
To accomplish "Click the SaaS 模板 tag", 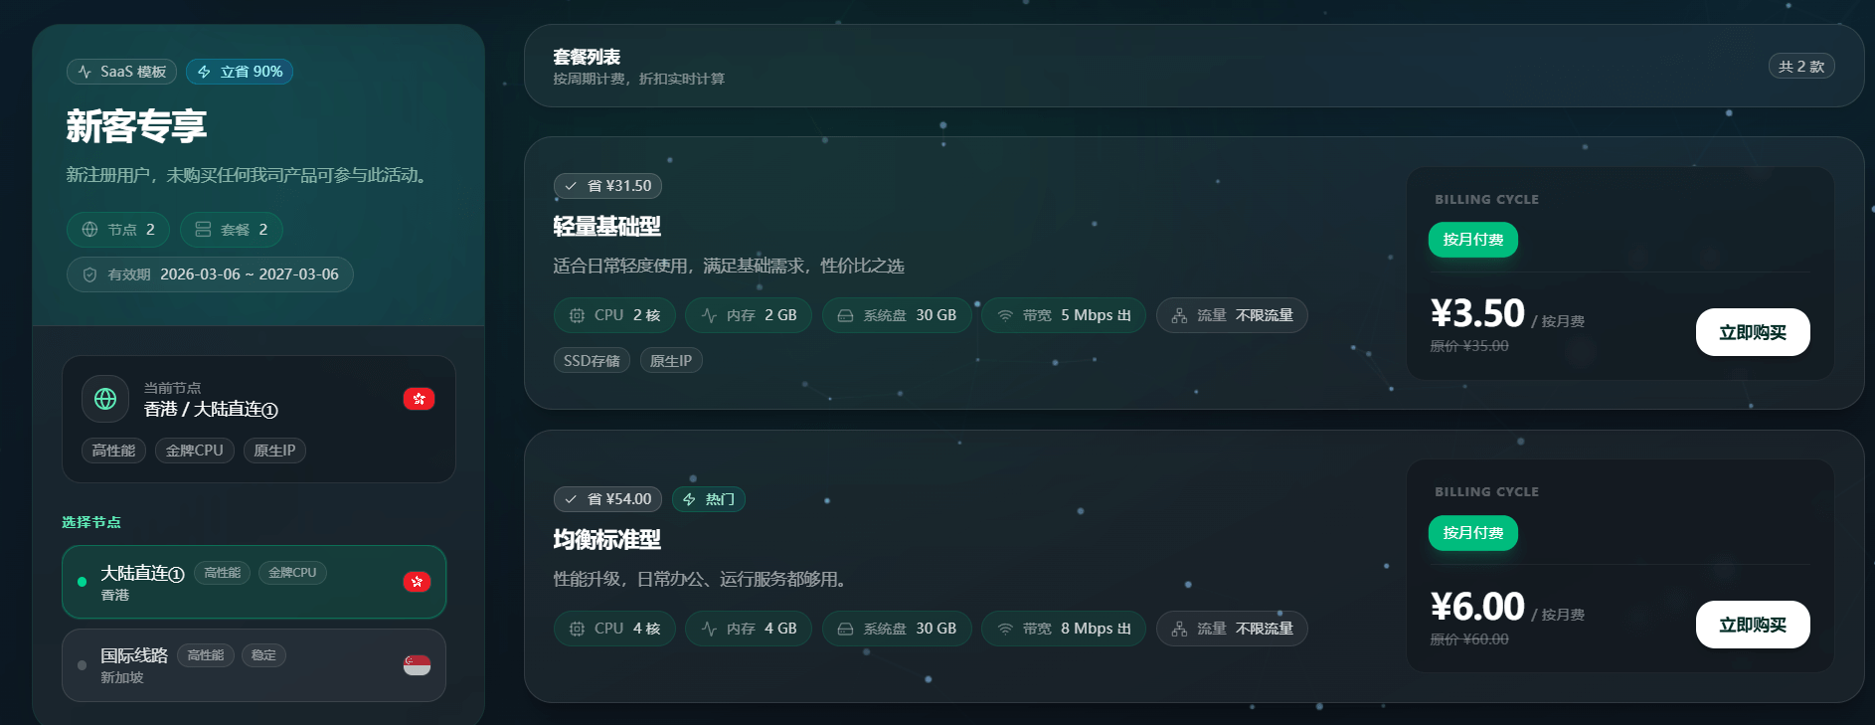I will pos(122,72).
